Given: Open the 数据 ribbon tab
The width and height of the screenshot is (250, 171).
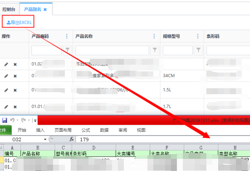Looking at the screenshot, I should 104,130.
